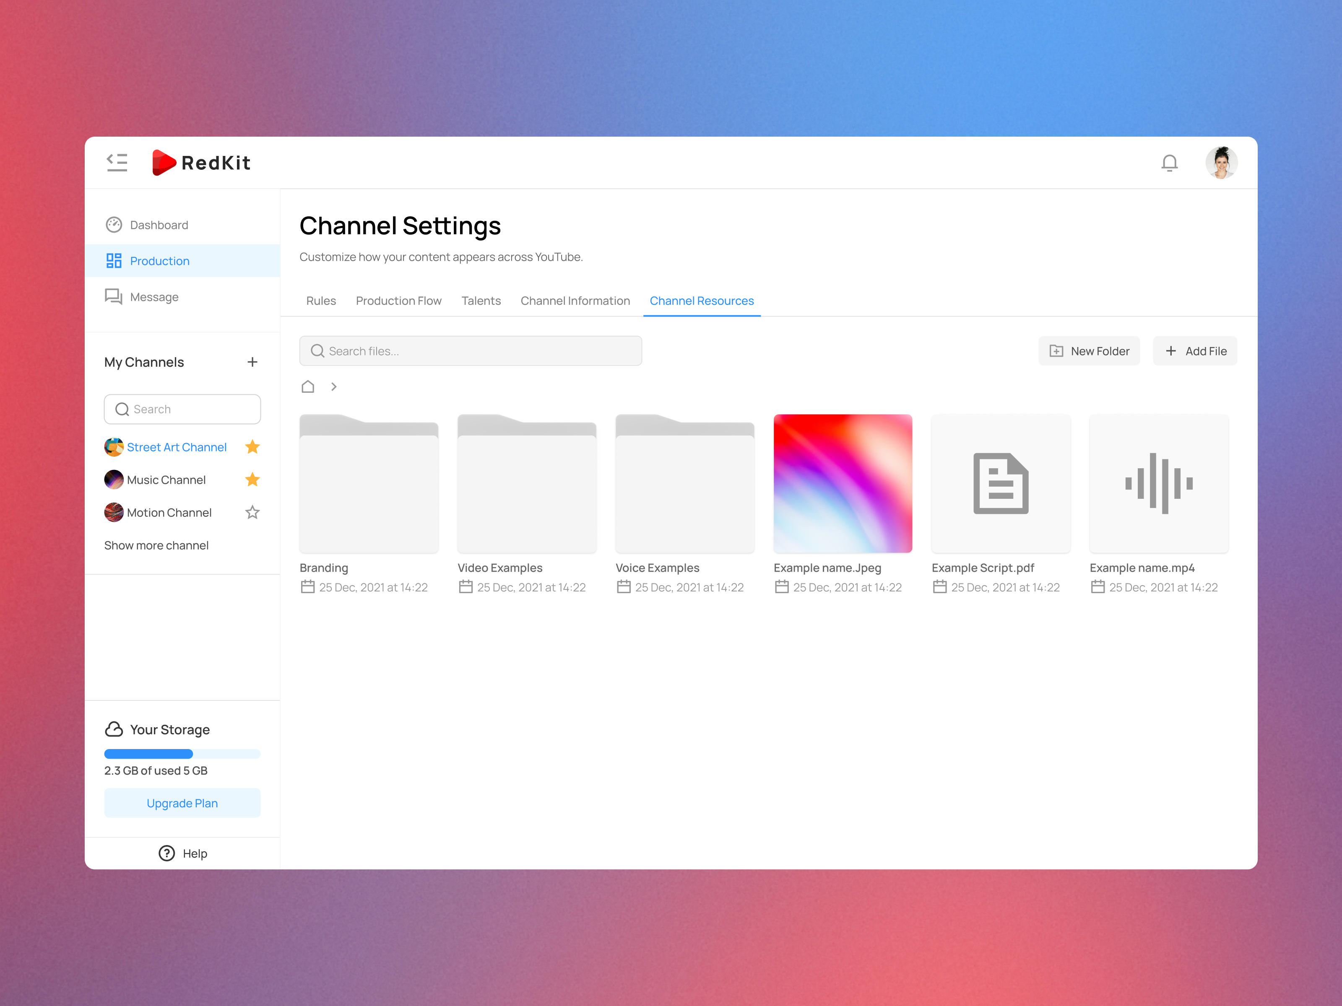Click the storage usage progress bar
The width and height of the screenshot is (1342, 1006).
(x=182, y=754)
